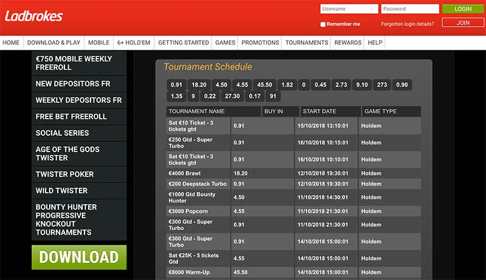Filter by 45.50 buy-in chip

pyautogui.click(x=265, y=85)
